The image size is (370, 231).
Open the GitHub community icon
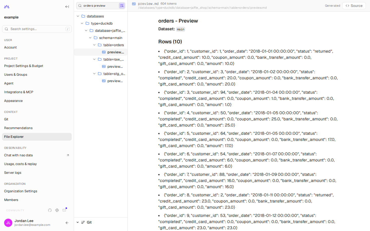[50, 210]
